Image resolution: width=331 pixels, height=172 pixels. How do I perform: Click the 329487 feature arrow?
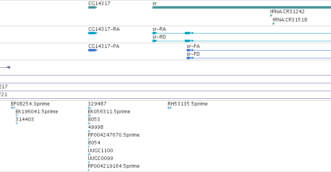[x=89, y=108]
